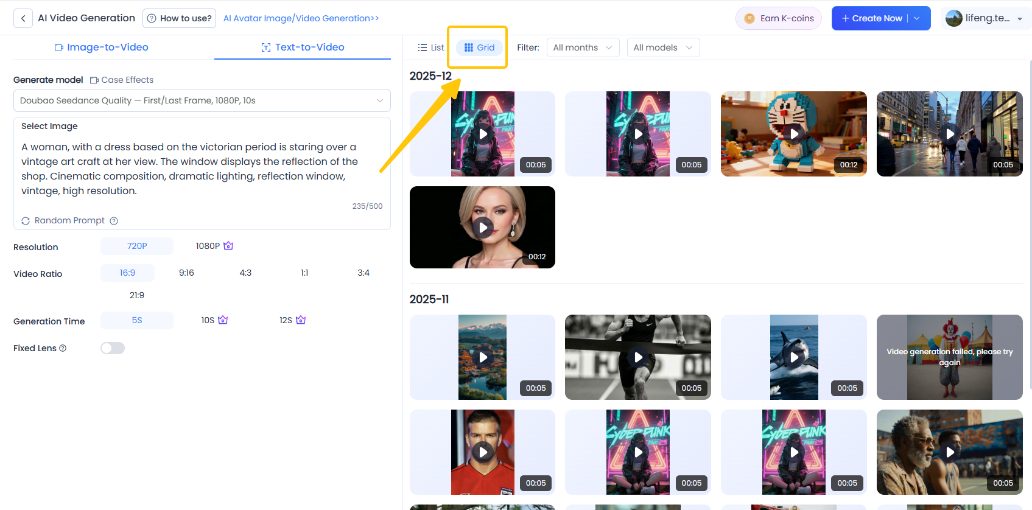Switch to Image-to-Video tab
The image size is (1032, 510).
click(x=102, y=47)
